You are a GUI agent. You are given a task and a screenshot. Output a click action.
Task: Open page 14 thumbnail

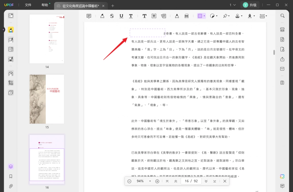[47, 39]
